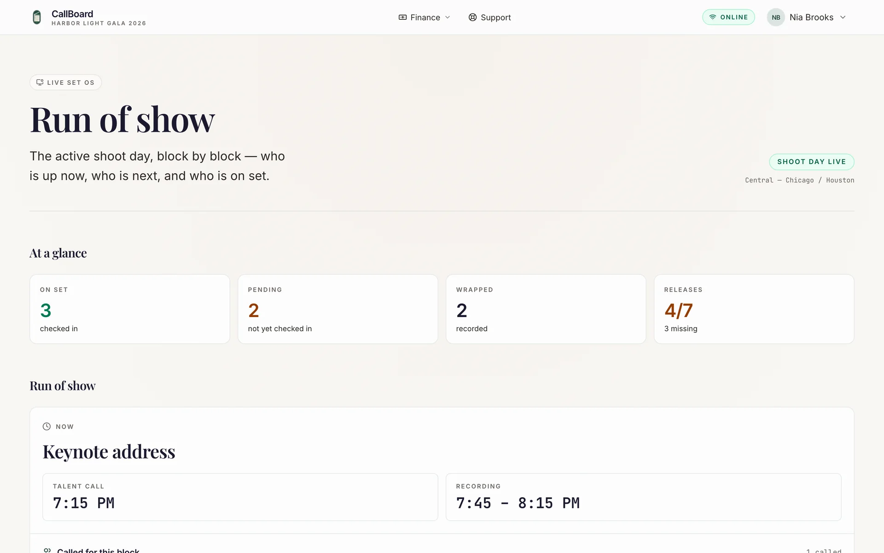Click the Finance banknote icon
The height and width of the screenshot is (553, 884).
click(402, 18)
